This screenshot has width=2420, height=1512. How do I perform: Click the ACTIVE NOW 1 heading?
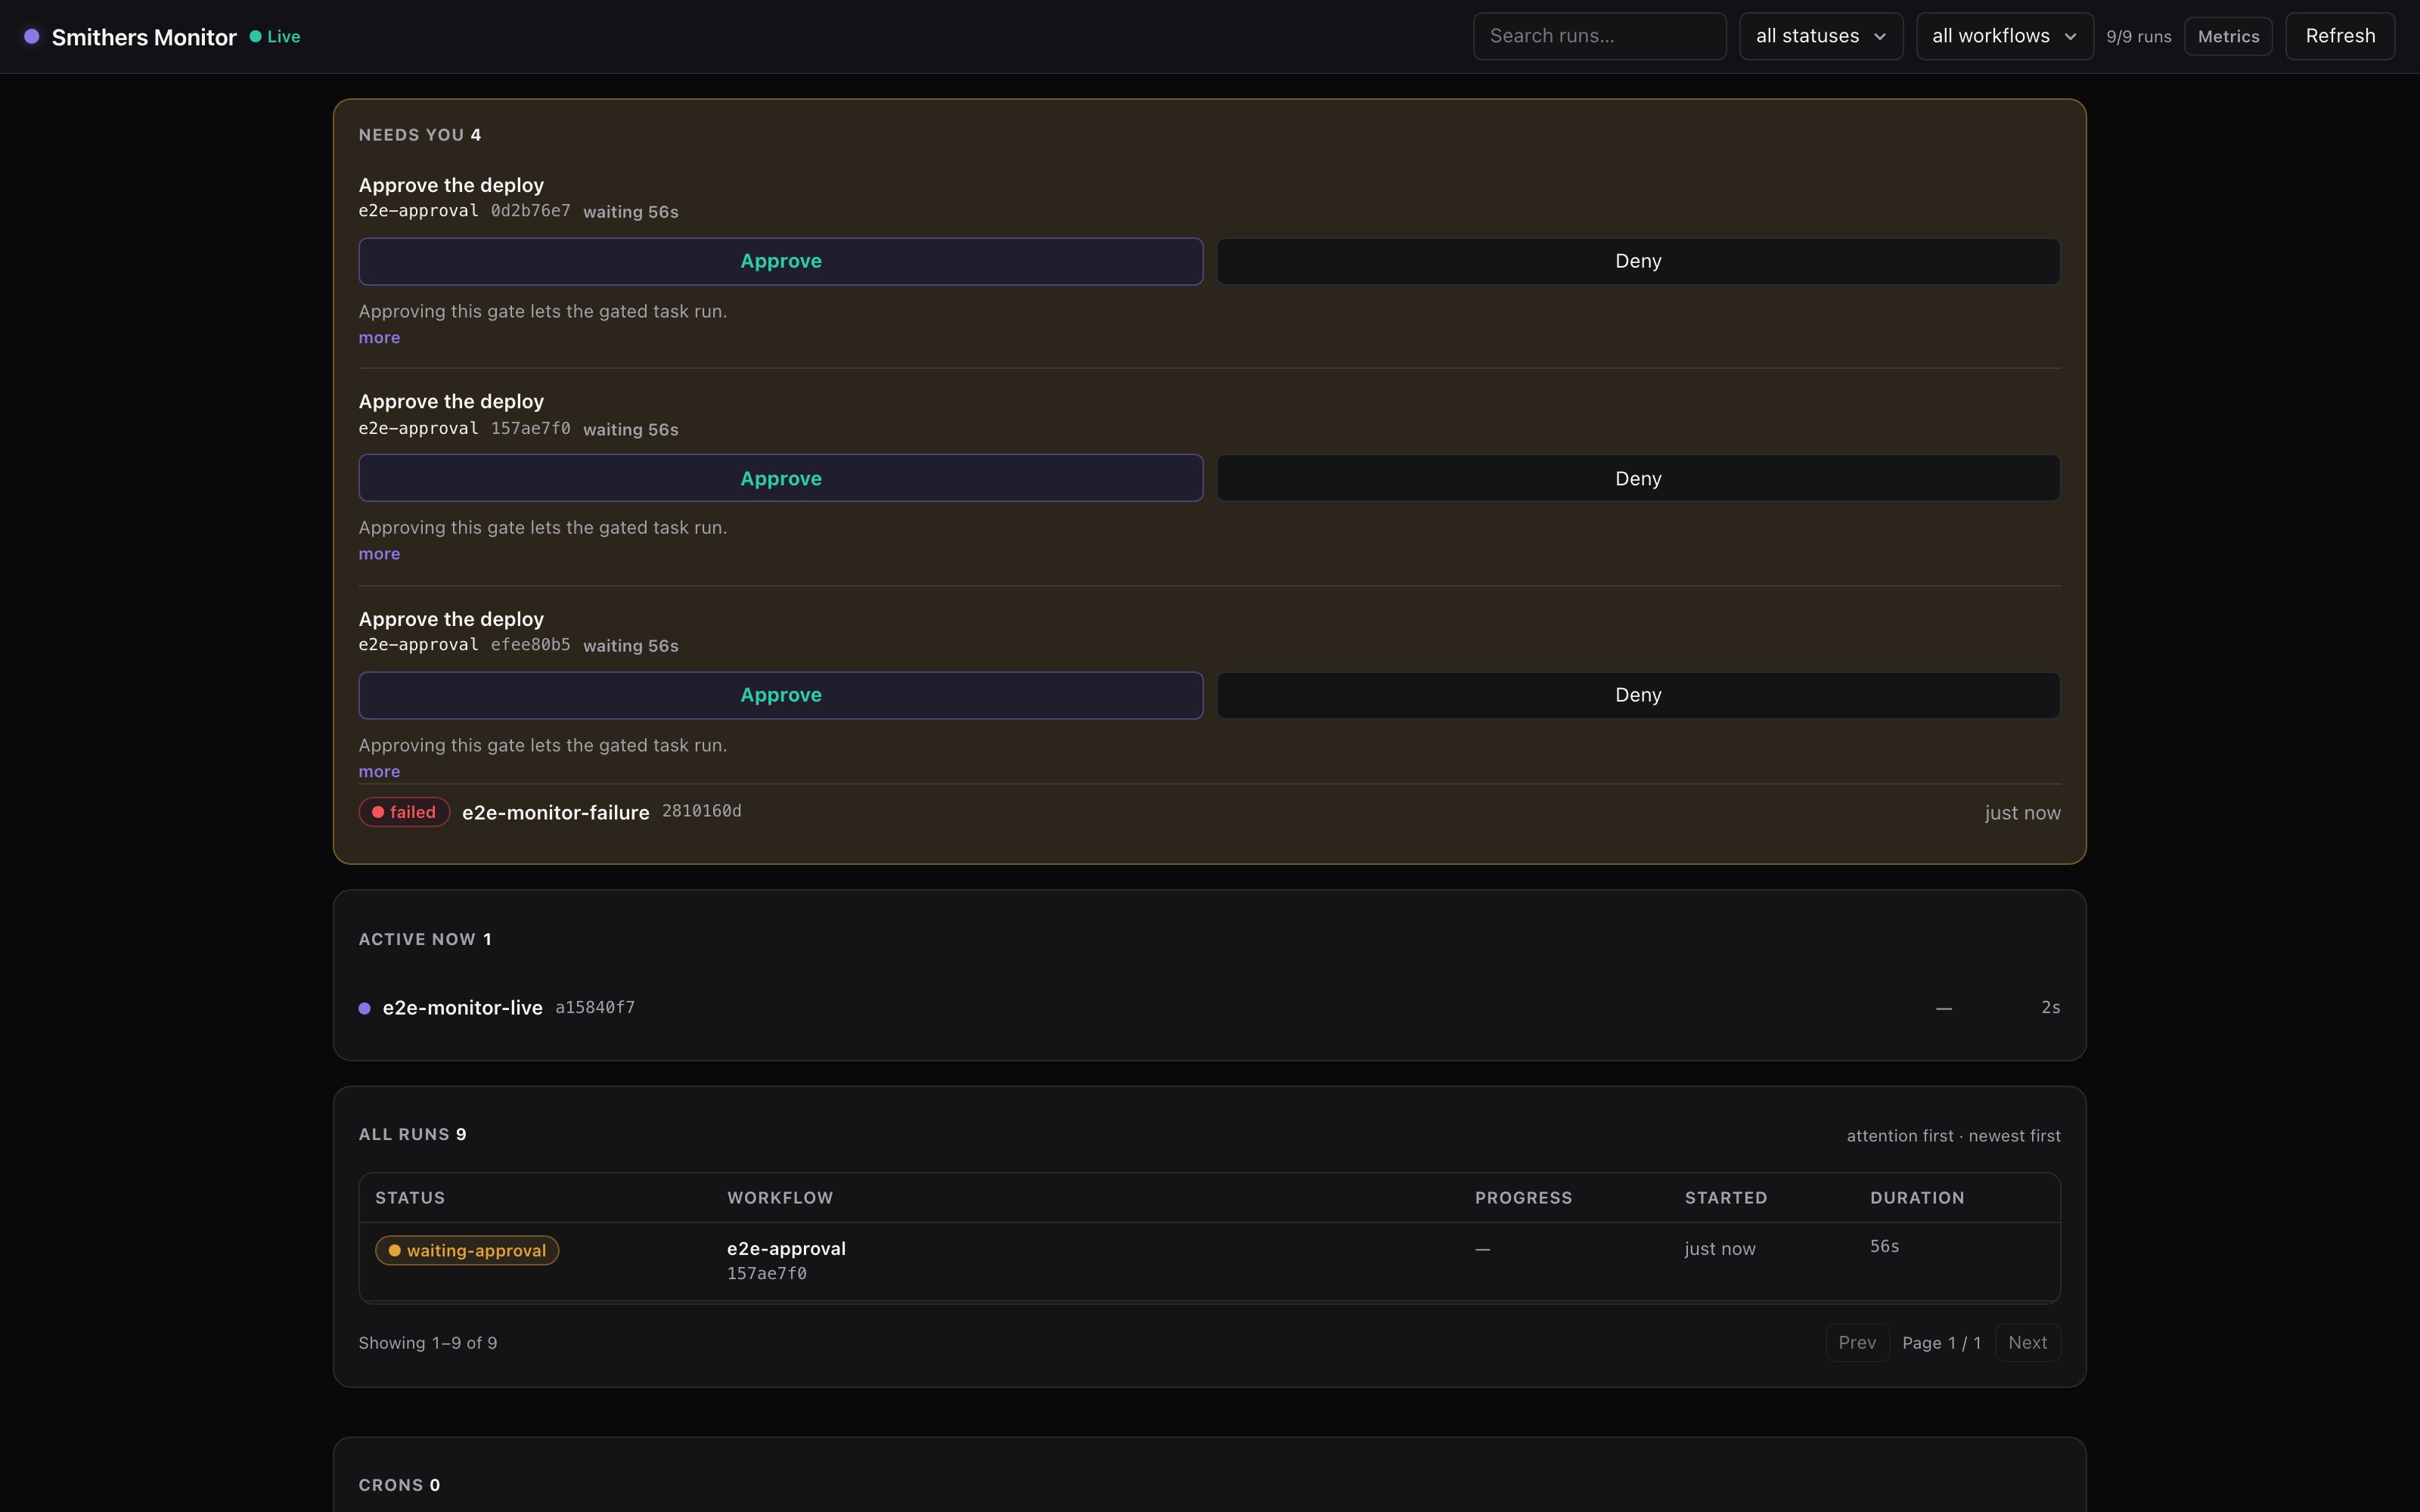[x=425, y=939]
